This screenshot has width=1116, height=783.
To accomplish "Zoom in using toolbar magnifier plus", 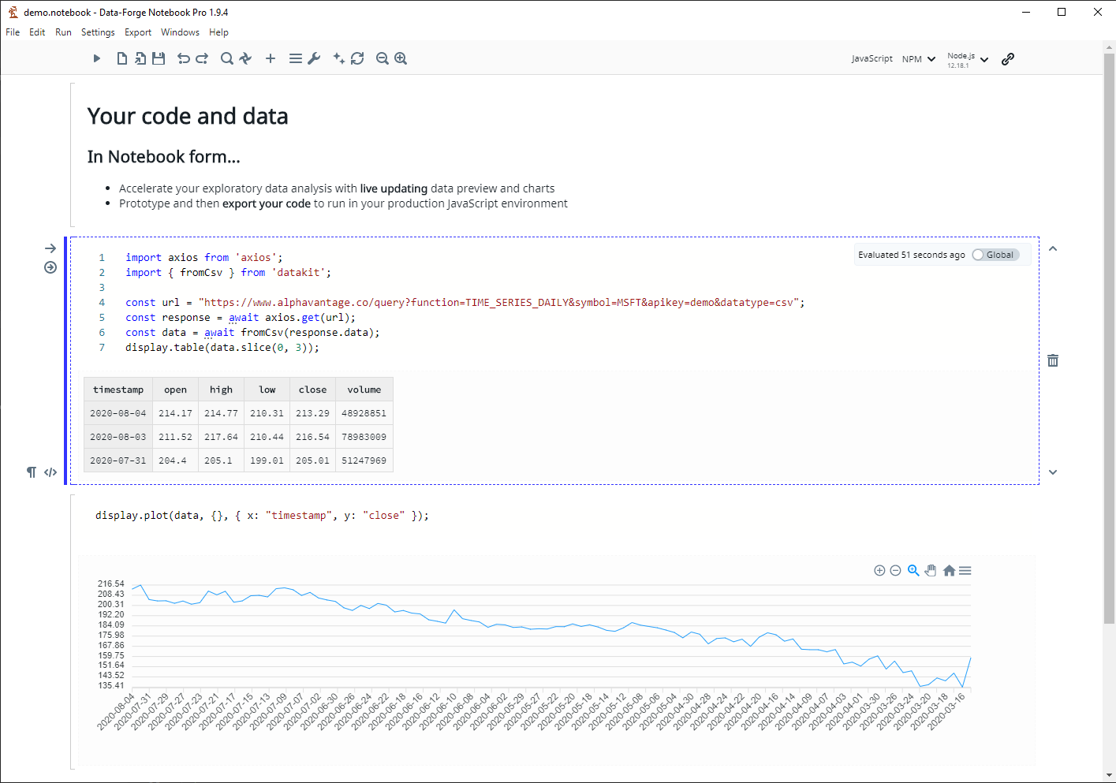I will (401, 58).
